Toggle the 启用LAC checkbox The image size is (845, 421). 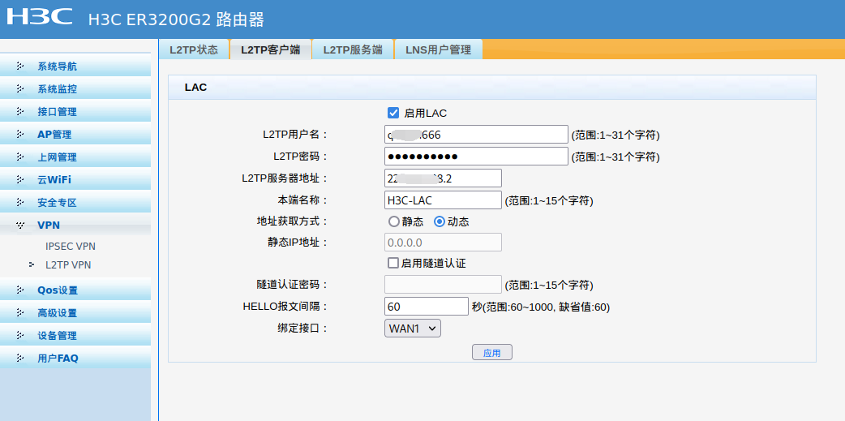(x=392, y=113)
